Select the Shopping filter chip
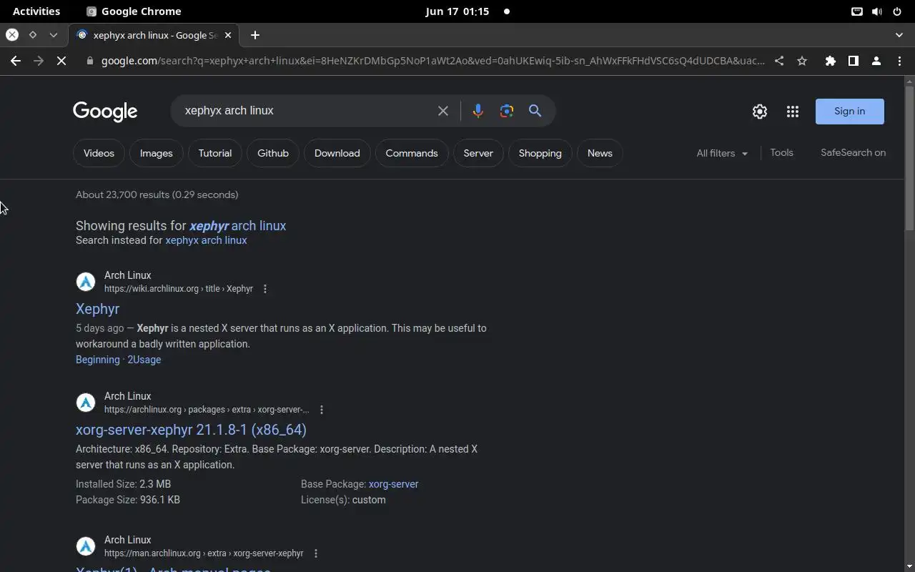The image size is (915, 572). 540,153
